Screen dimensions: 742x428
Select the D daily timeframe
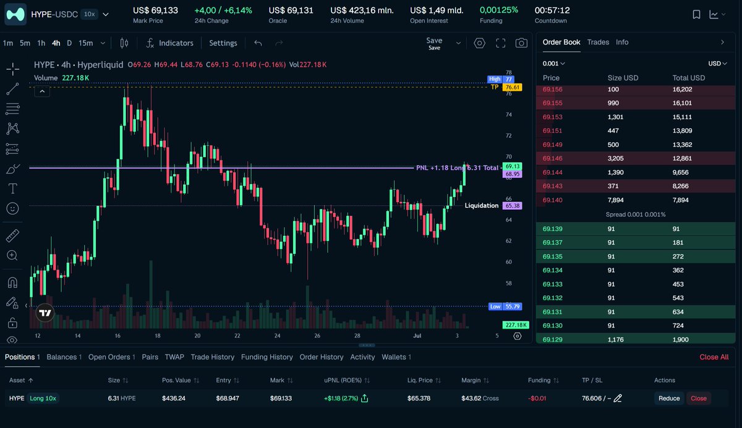click(x=69, y=43)
